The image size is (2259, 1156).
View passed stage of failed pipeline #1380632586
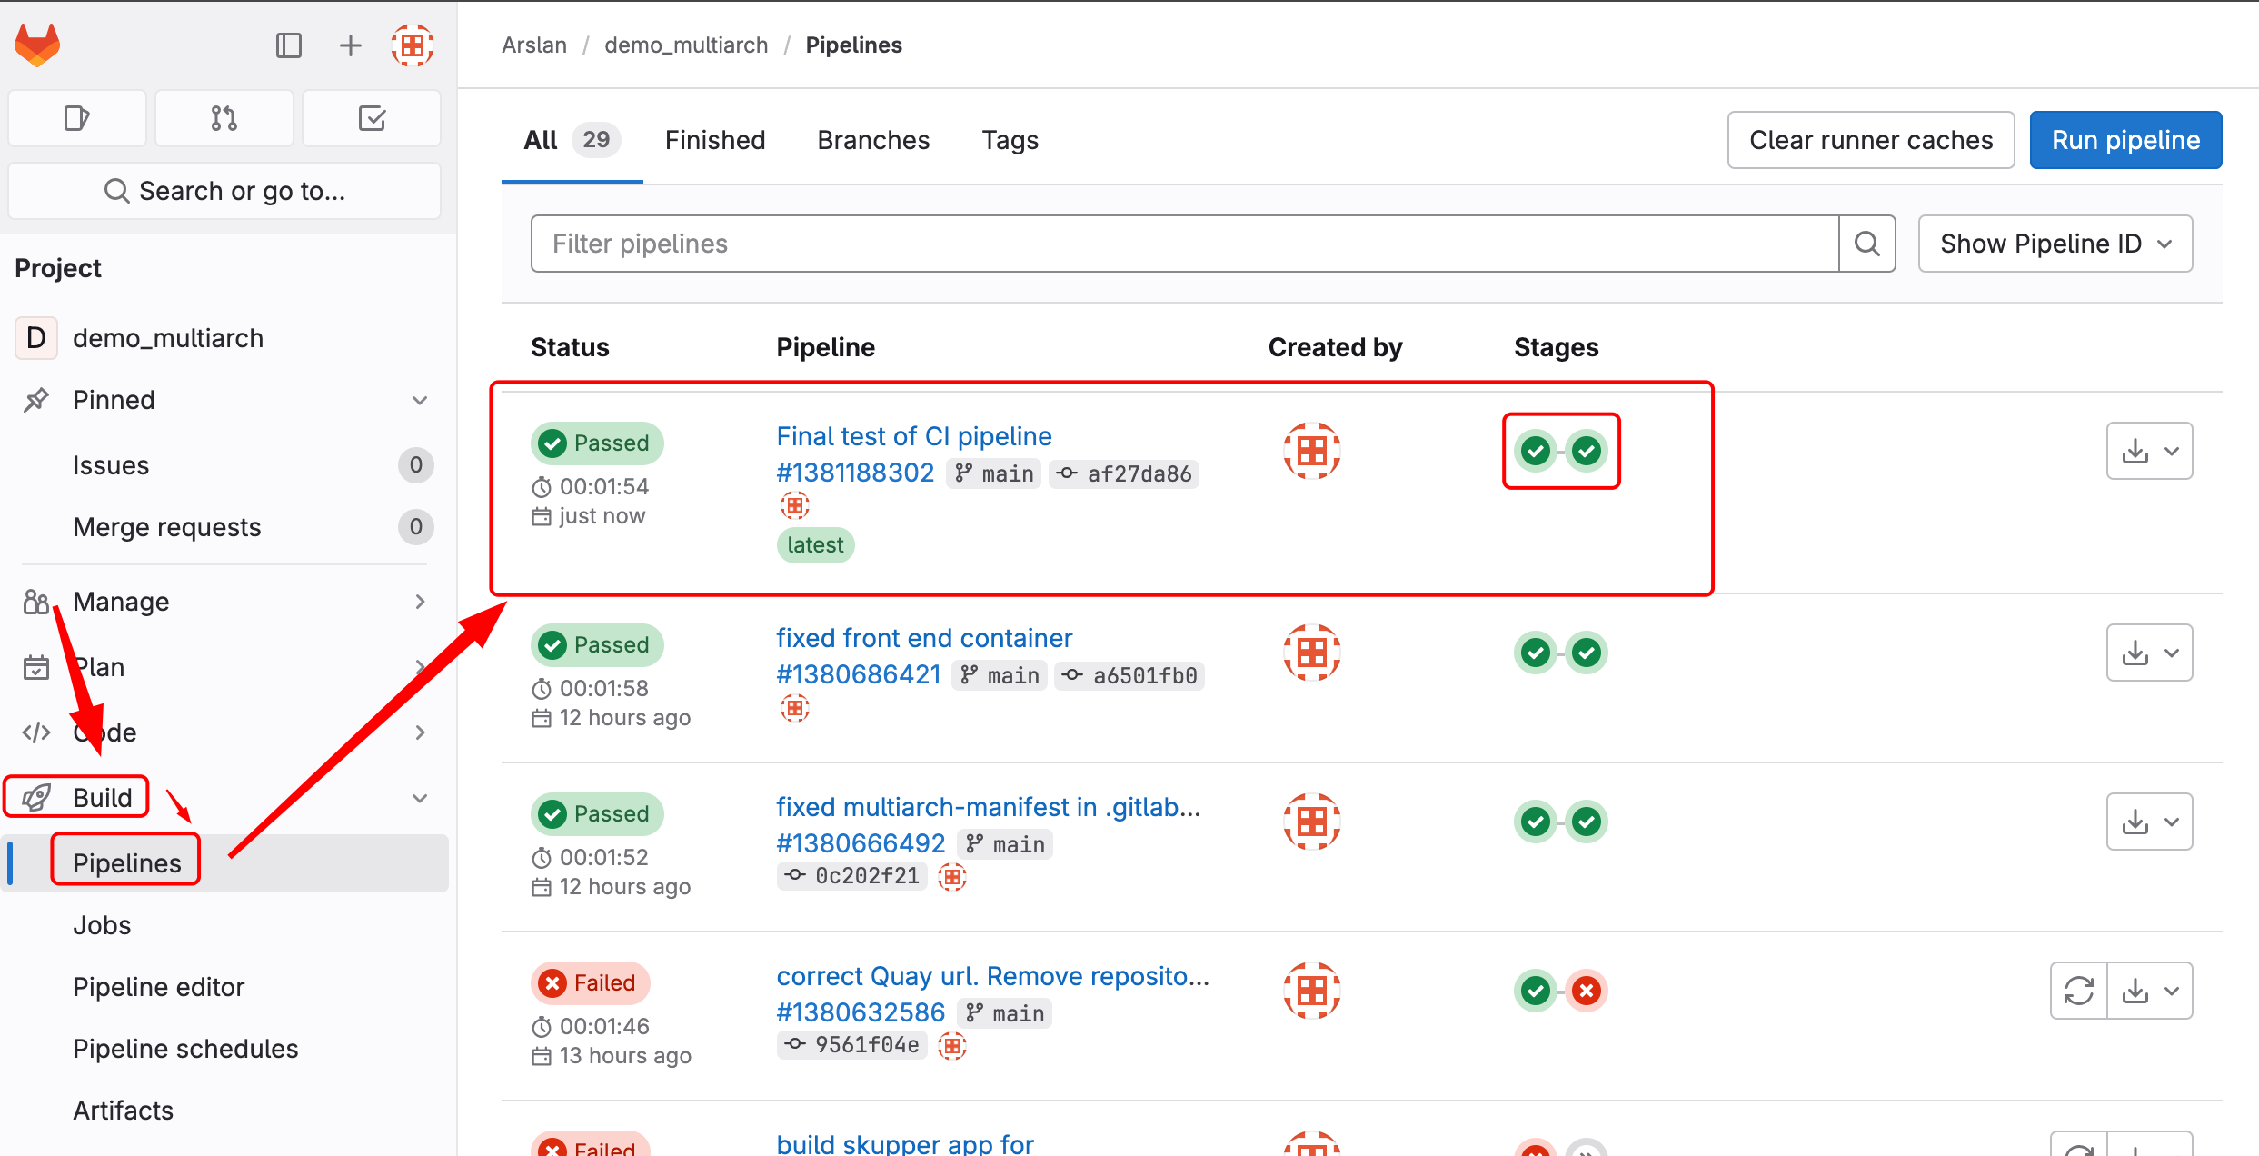(1536, 991)
